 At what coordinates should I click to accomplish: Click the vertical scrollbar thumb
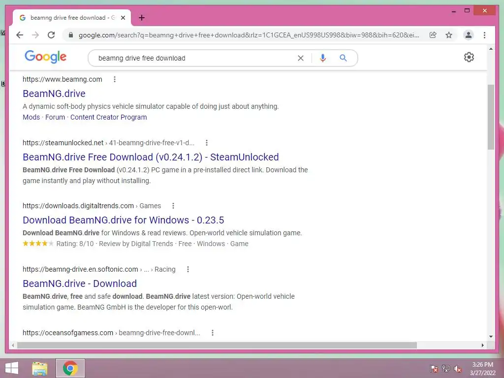tap(491, 117)
